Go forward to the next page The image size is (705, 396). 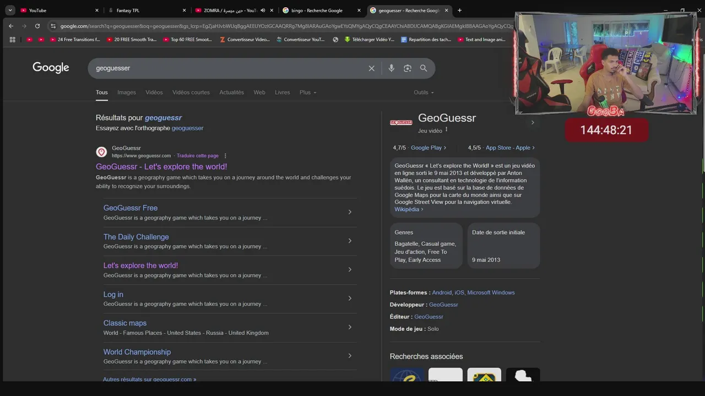point(24,26)
